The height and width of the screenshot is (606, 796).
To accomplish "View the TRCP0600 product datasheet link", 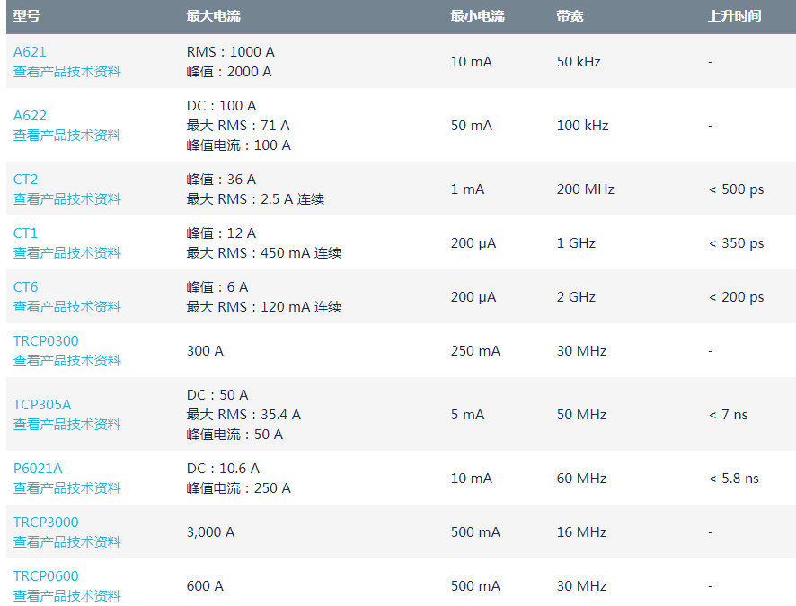I will [67, 596].
